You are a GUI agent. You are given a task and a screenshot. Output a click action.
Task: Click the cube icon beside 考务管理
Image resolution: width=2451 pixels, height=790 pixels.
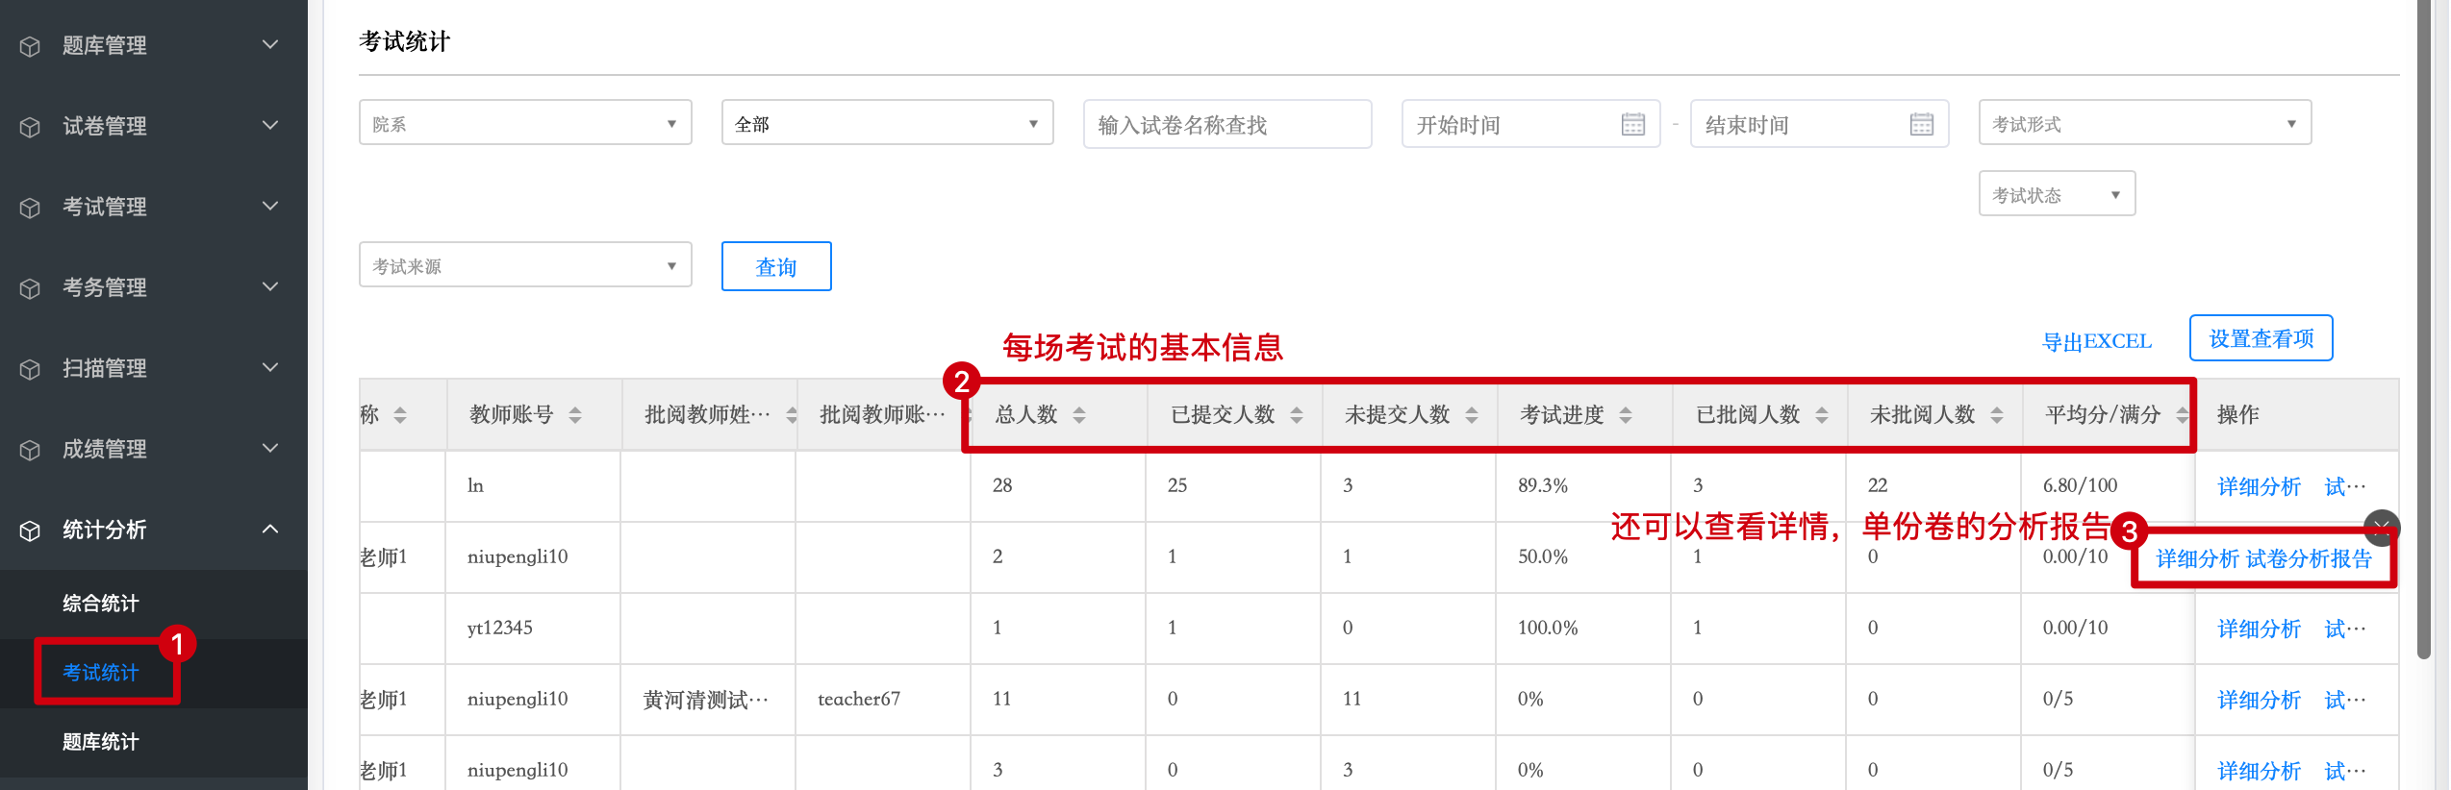(30, 288)
